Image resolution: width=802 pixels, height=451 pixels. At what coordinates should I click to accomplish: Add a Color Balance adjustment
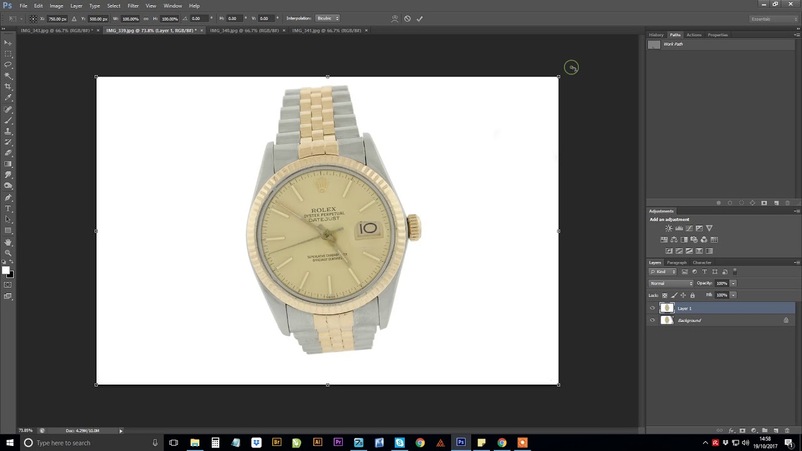coord(674,239)
